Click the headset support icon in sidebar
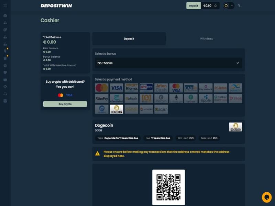The image size is (275, 206). (5, 94)
